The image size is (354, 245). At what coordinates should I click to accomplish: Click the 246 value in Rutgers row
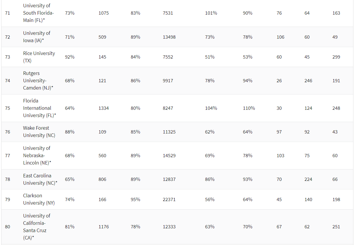[308, 80]
